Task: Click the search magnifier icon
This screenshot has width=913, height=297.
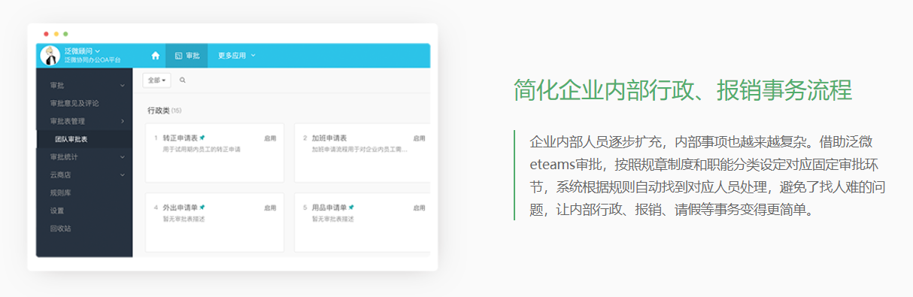Action: pos(182,80)
